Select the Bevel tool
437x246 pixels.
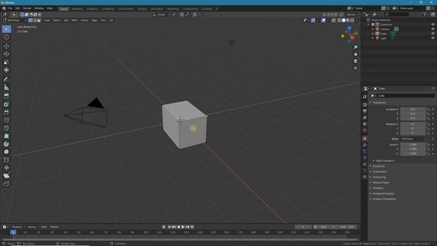(x=6, y=112)
